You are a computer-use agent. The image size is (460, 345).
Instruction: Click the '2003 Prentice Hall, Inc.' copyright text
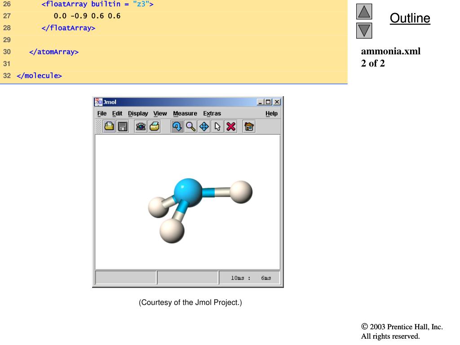pos(402,327)
